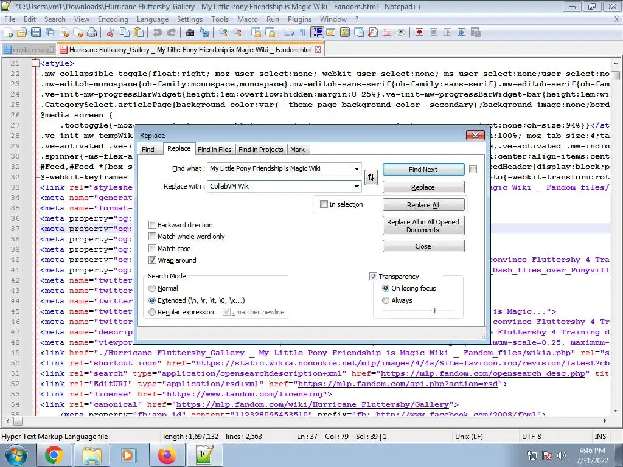Click the Run Macro Multiple Times icon
This screenshot has width=623, height=467.
pyautogui.click(x=461, y=32)
